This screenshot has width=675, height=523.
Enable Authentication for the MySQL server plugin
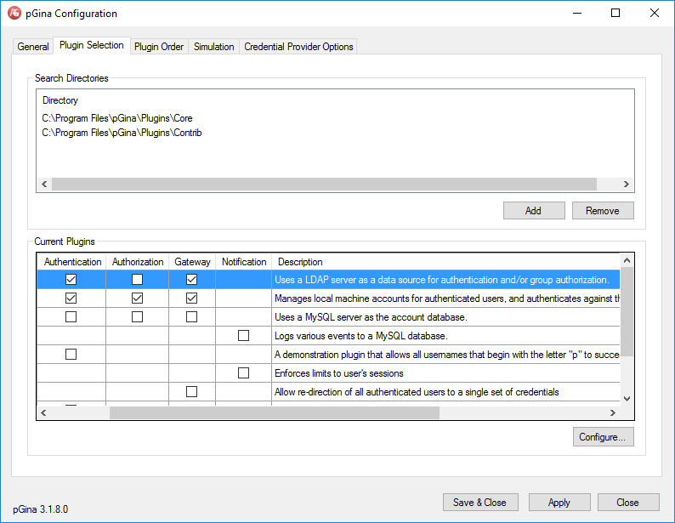(71, 317)
